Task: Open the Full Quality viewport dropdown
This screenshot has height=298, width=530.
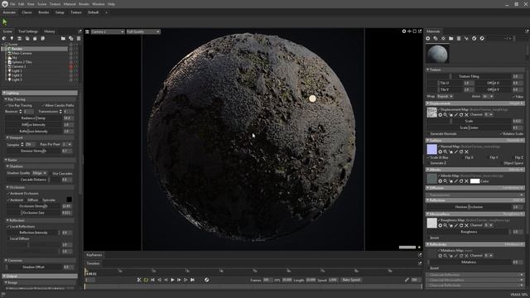Action: click(x=143, y=31)
